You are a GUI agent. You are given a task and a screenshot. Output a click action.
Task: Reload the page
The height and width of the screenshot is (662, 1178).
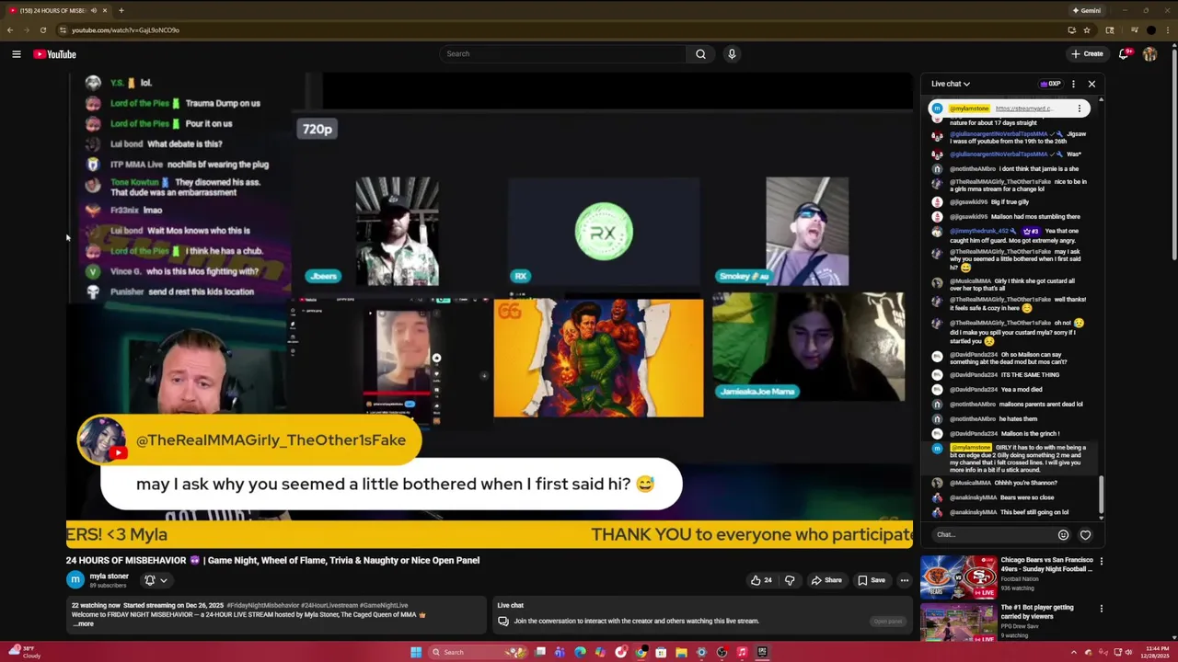pyautogui.click(x=42, y=30)
